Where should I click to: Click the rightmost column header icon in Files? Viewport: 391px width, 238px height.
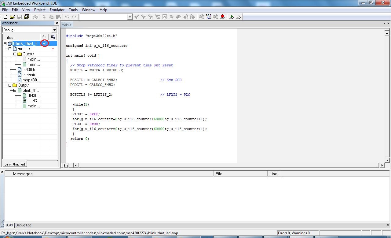coord(53,37)
